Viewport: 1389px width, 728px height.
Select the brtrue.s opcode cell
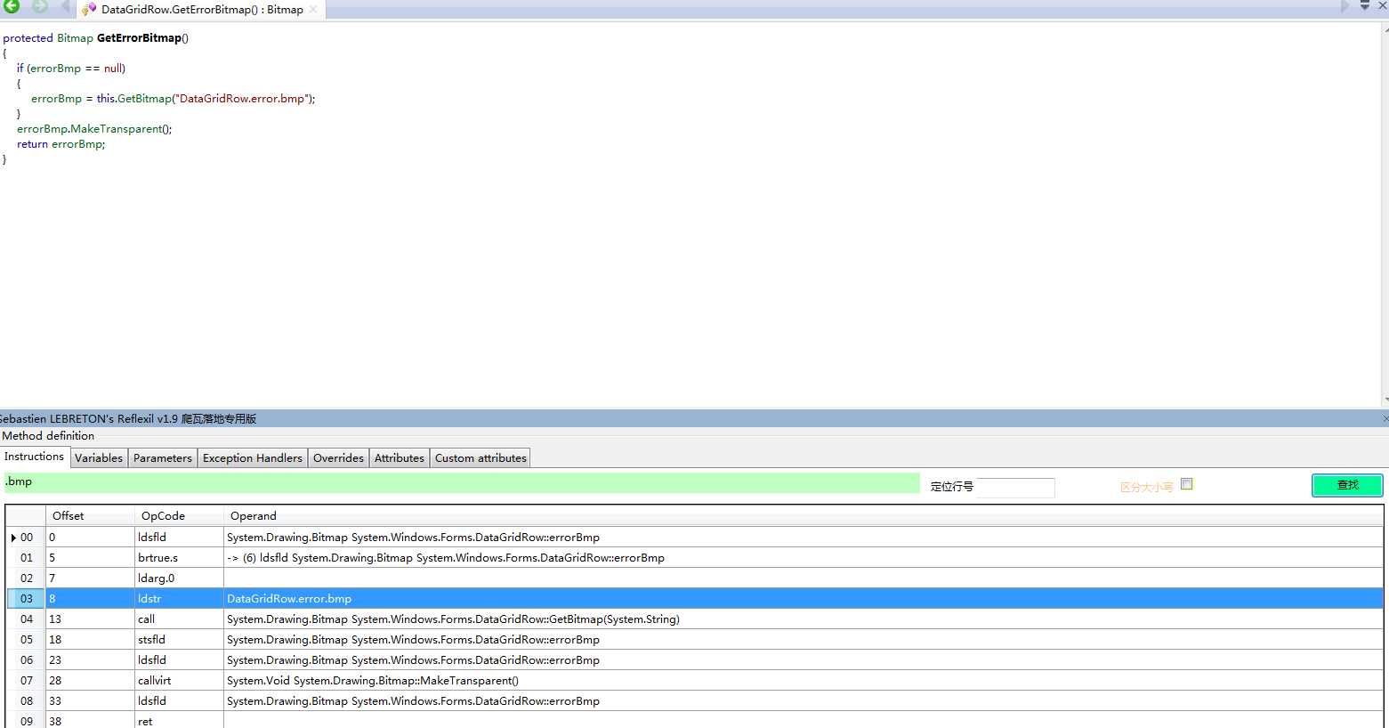coord(179,558)
